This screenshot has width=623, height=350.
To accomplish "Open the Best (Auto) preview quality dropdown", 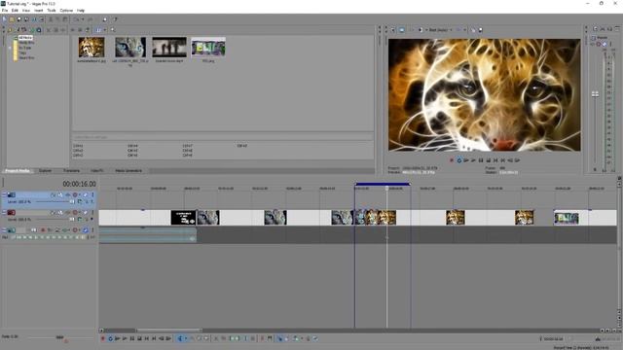I will point(440,30).
